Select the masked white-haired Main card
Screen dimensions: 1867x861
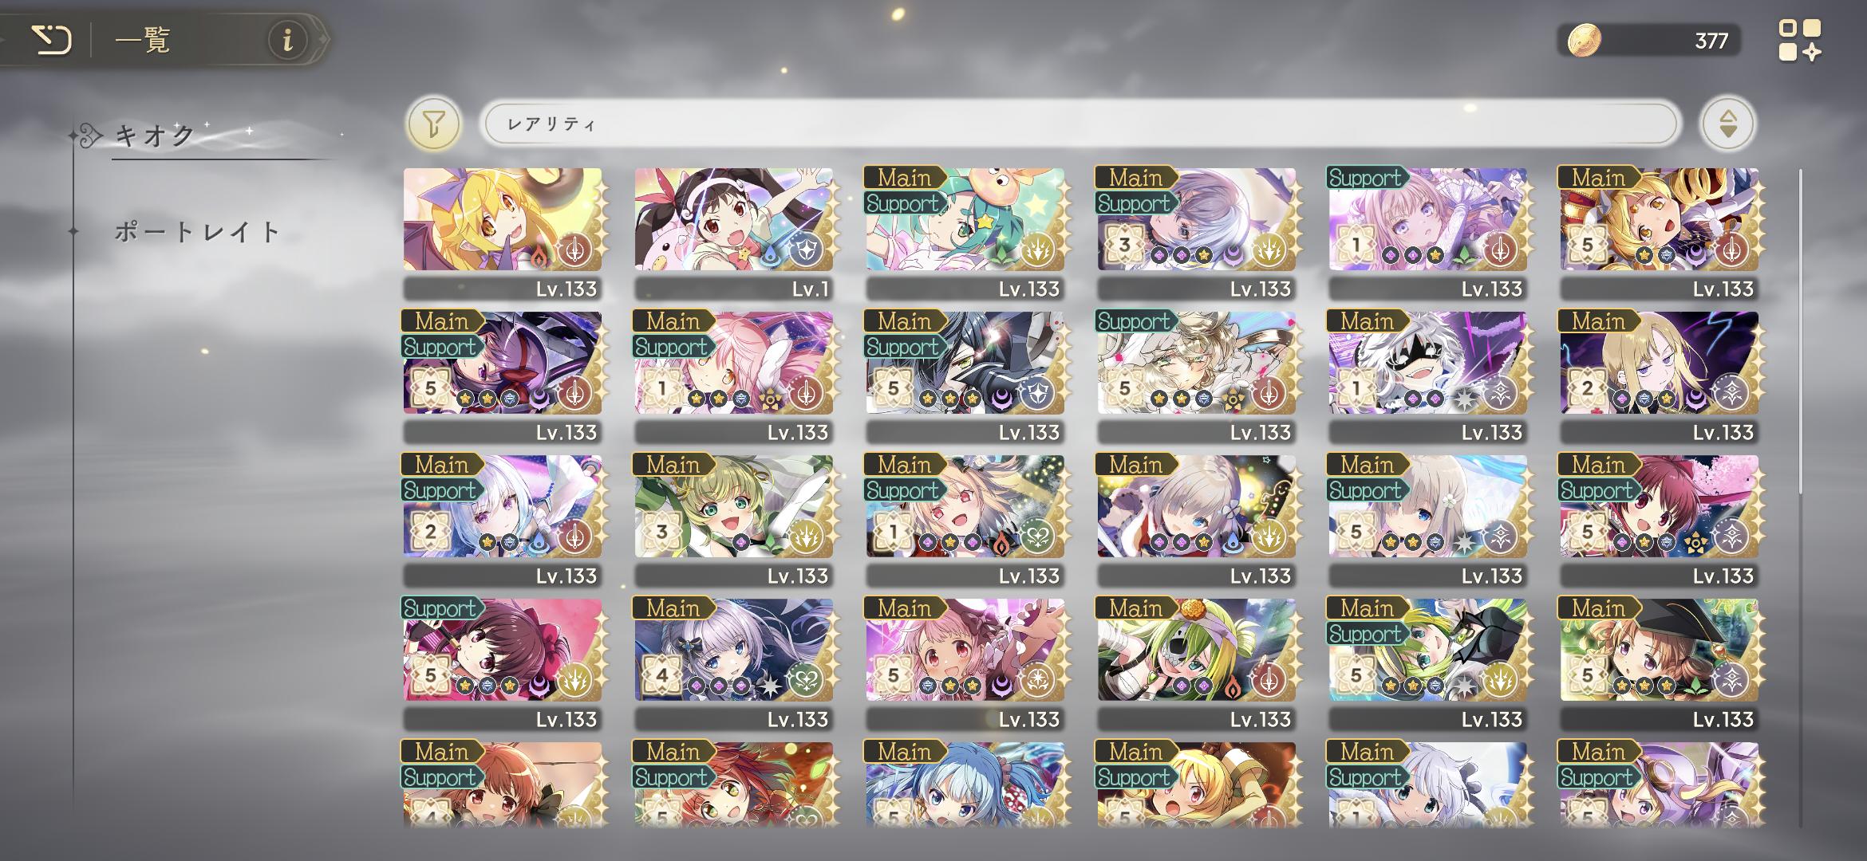point(1428,376)
